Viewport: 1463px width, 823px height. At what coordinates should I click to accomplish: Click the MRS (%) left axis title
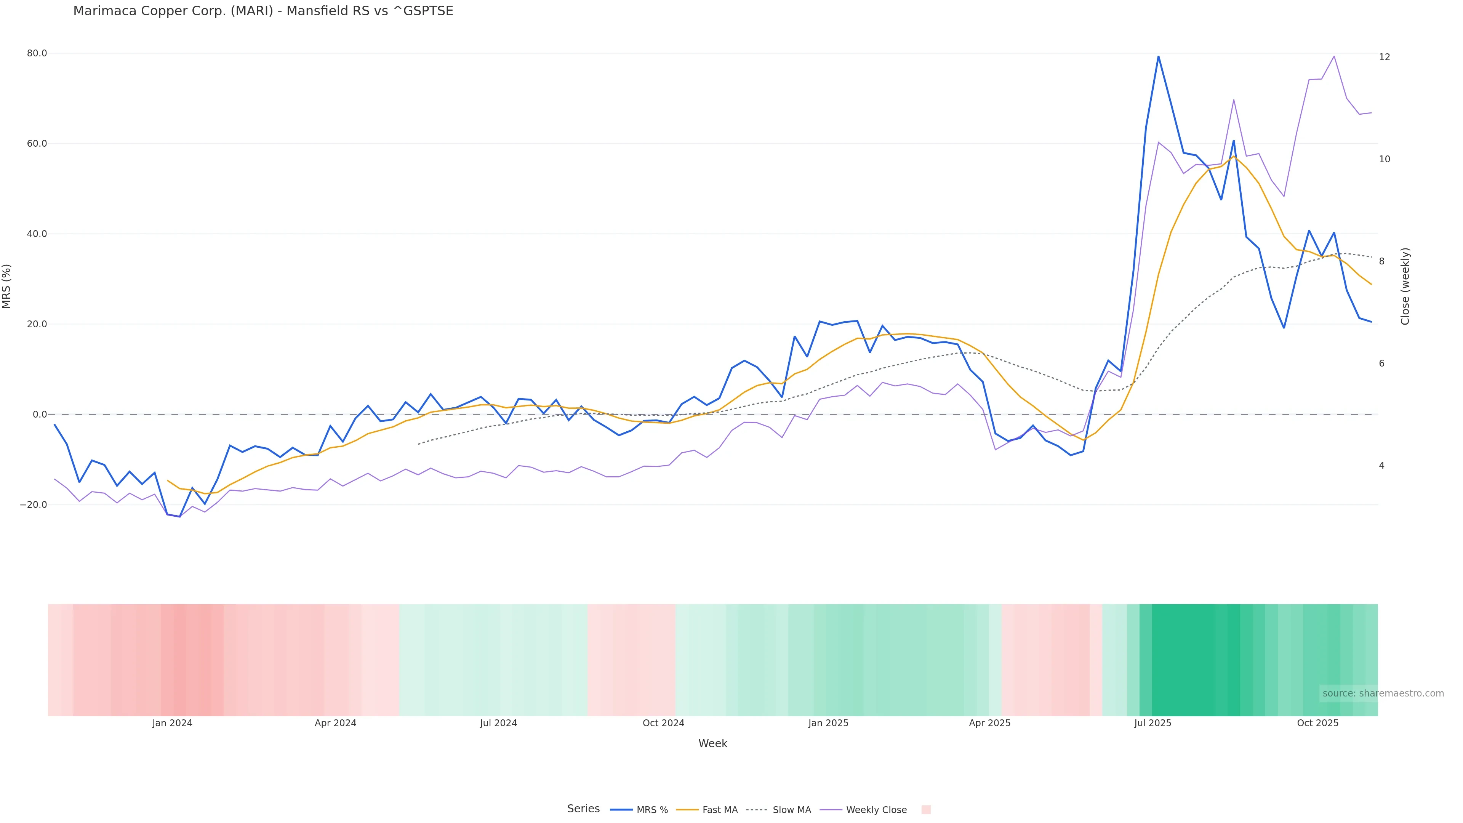7,286
